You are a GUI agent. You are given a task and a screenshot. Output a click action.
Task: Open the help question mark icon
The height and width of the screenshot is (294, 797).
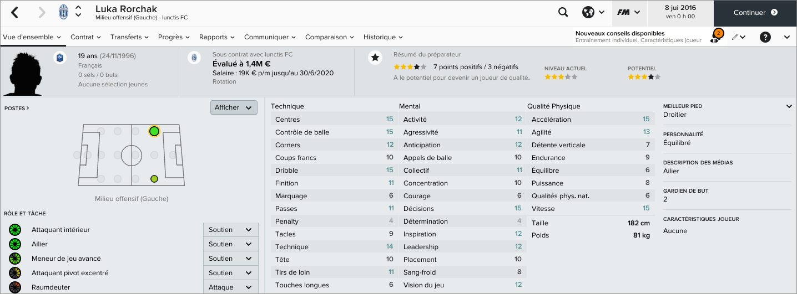coord(765,37)
